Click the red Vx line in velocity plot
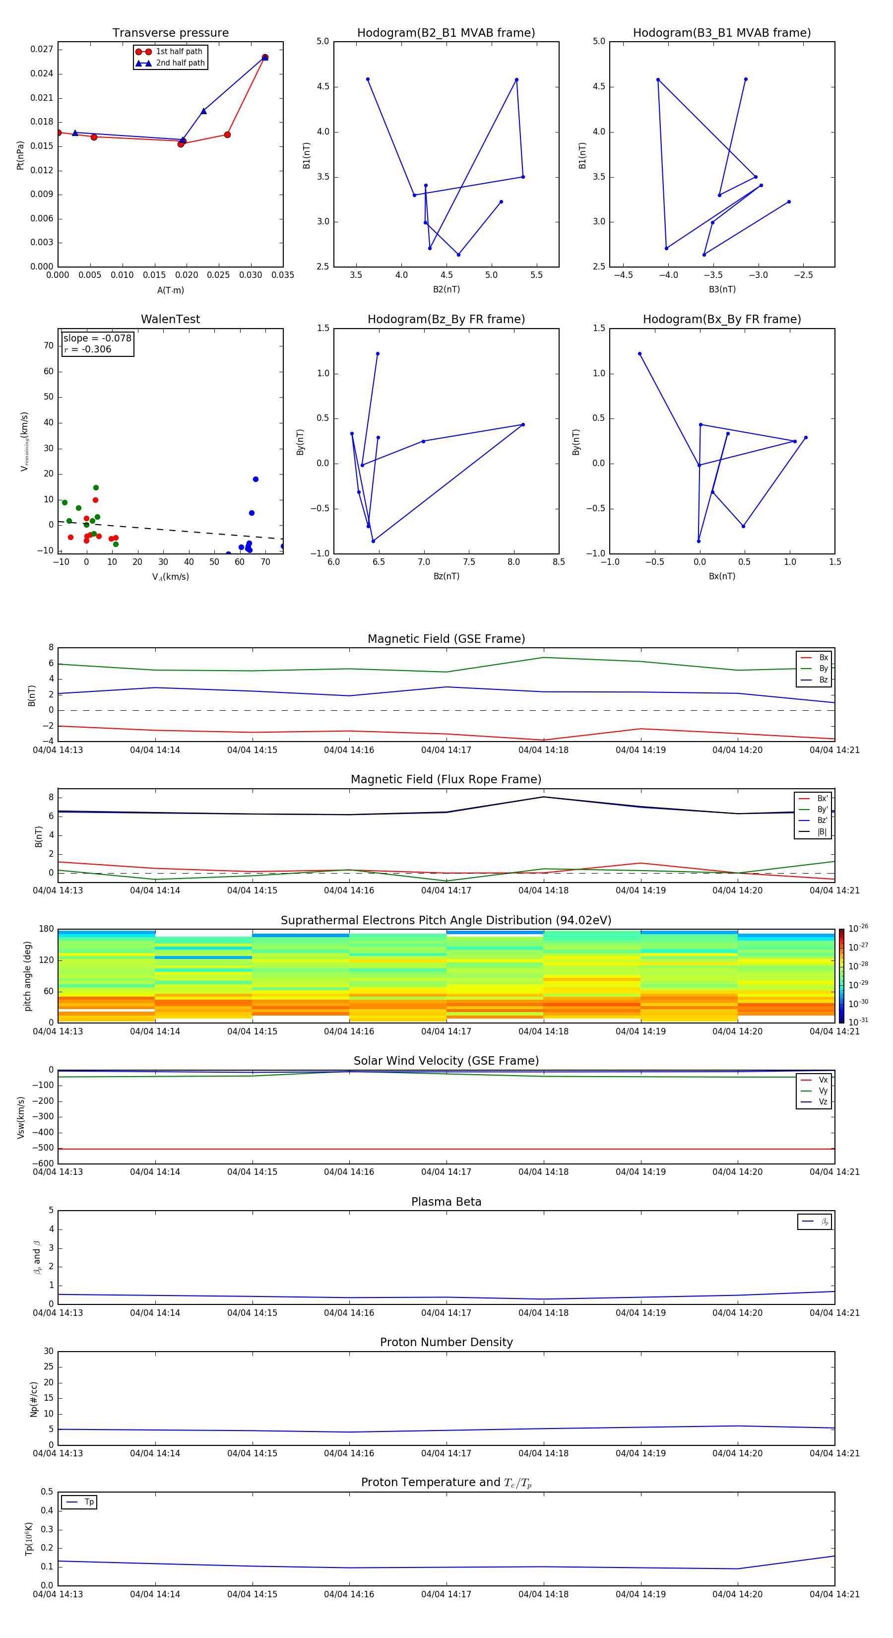Image resolution: width=893 pixels, height=1638 pixels. (446, 1149)
